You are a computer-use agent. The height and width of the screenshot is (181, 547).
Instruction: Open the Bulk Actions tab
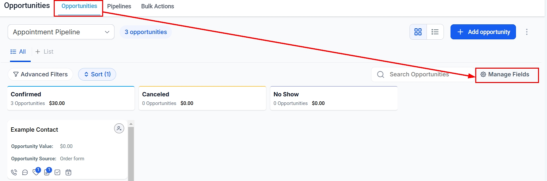158,6
